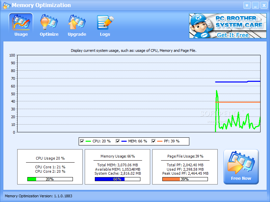This screenshot has height=202, width=270.
Task: Open the Usage tab icon
Action: pyautogui.click(x=21, y=25)
